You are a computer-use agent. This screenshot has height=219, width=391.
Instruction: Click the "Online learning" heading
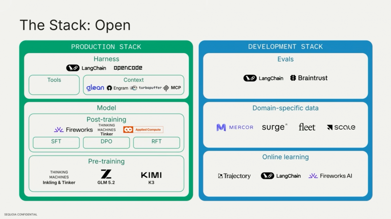click(x=285, y=157)
